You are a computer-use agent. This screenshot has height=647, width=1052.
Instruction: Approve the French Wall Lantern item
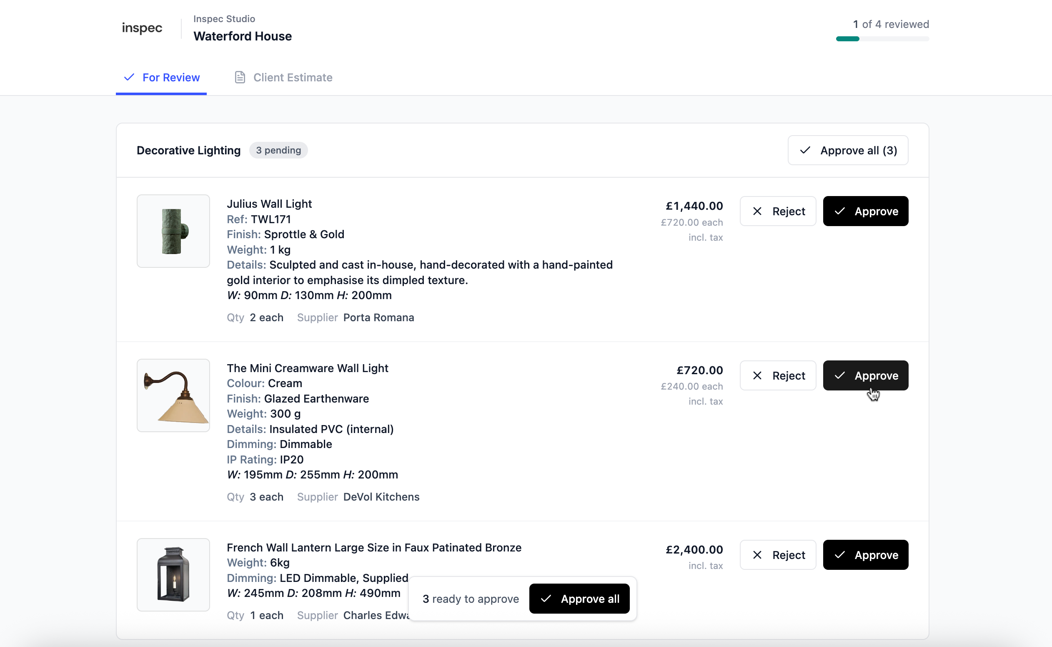point(866,555)
